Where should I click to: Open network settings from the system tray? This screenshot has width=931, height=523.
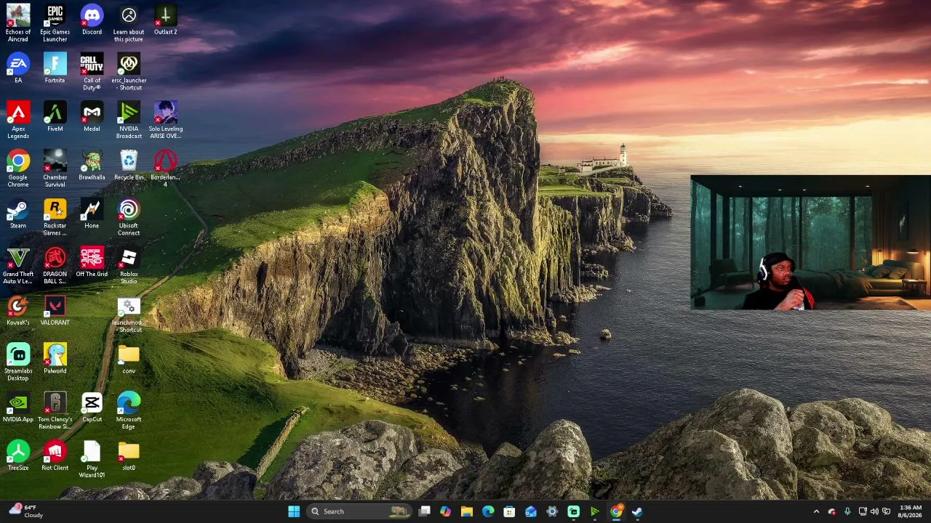(x=863, y=511)
